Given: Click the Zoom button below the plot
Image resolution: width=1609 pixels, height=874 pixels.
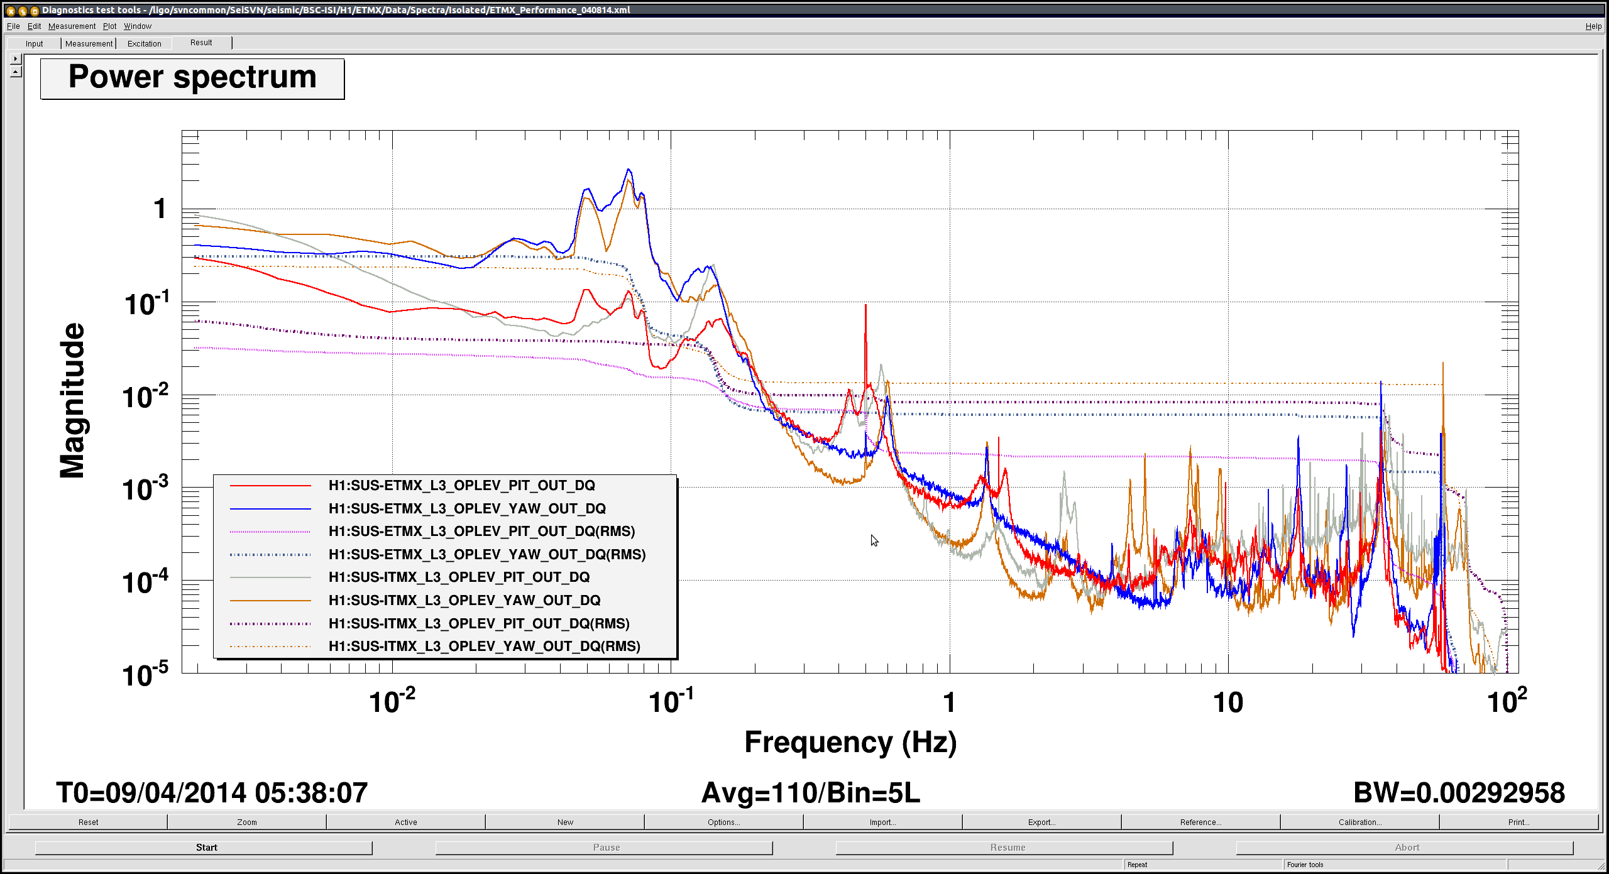Looking at the screenshot, I should [x=247, y=822].
